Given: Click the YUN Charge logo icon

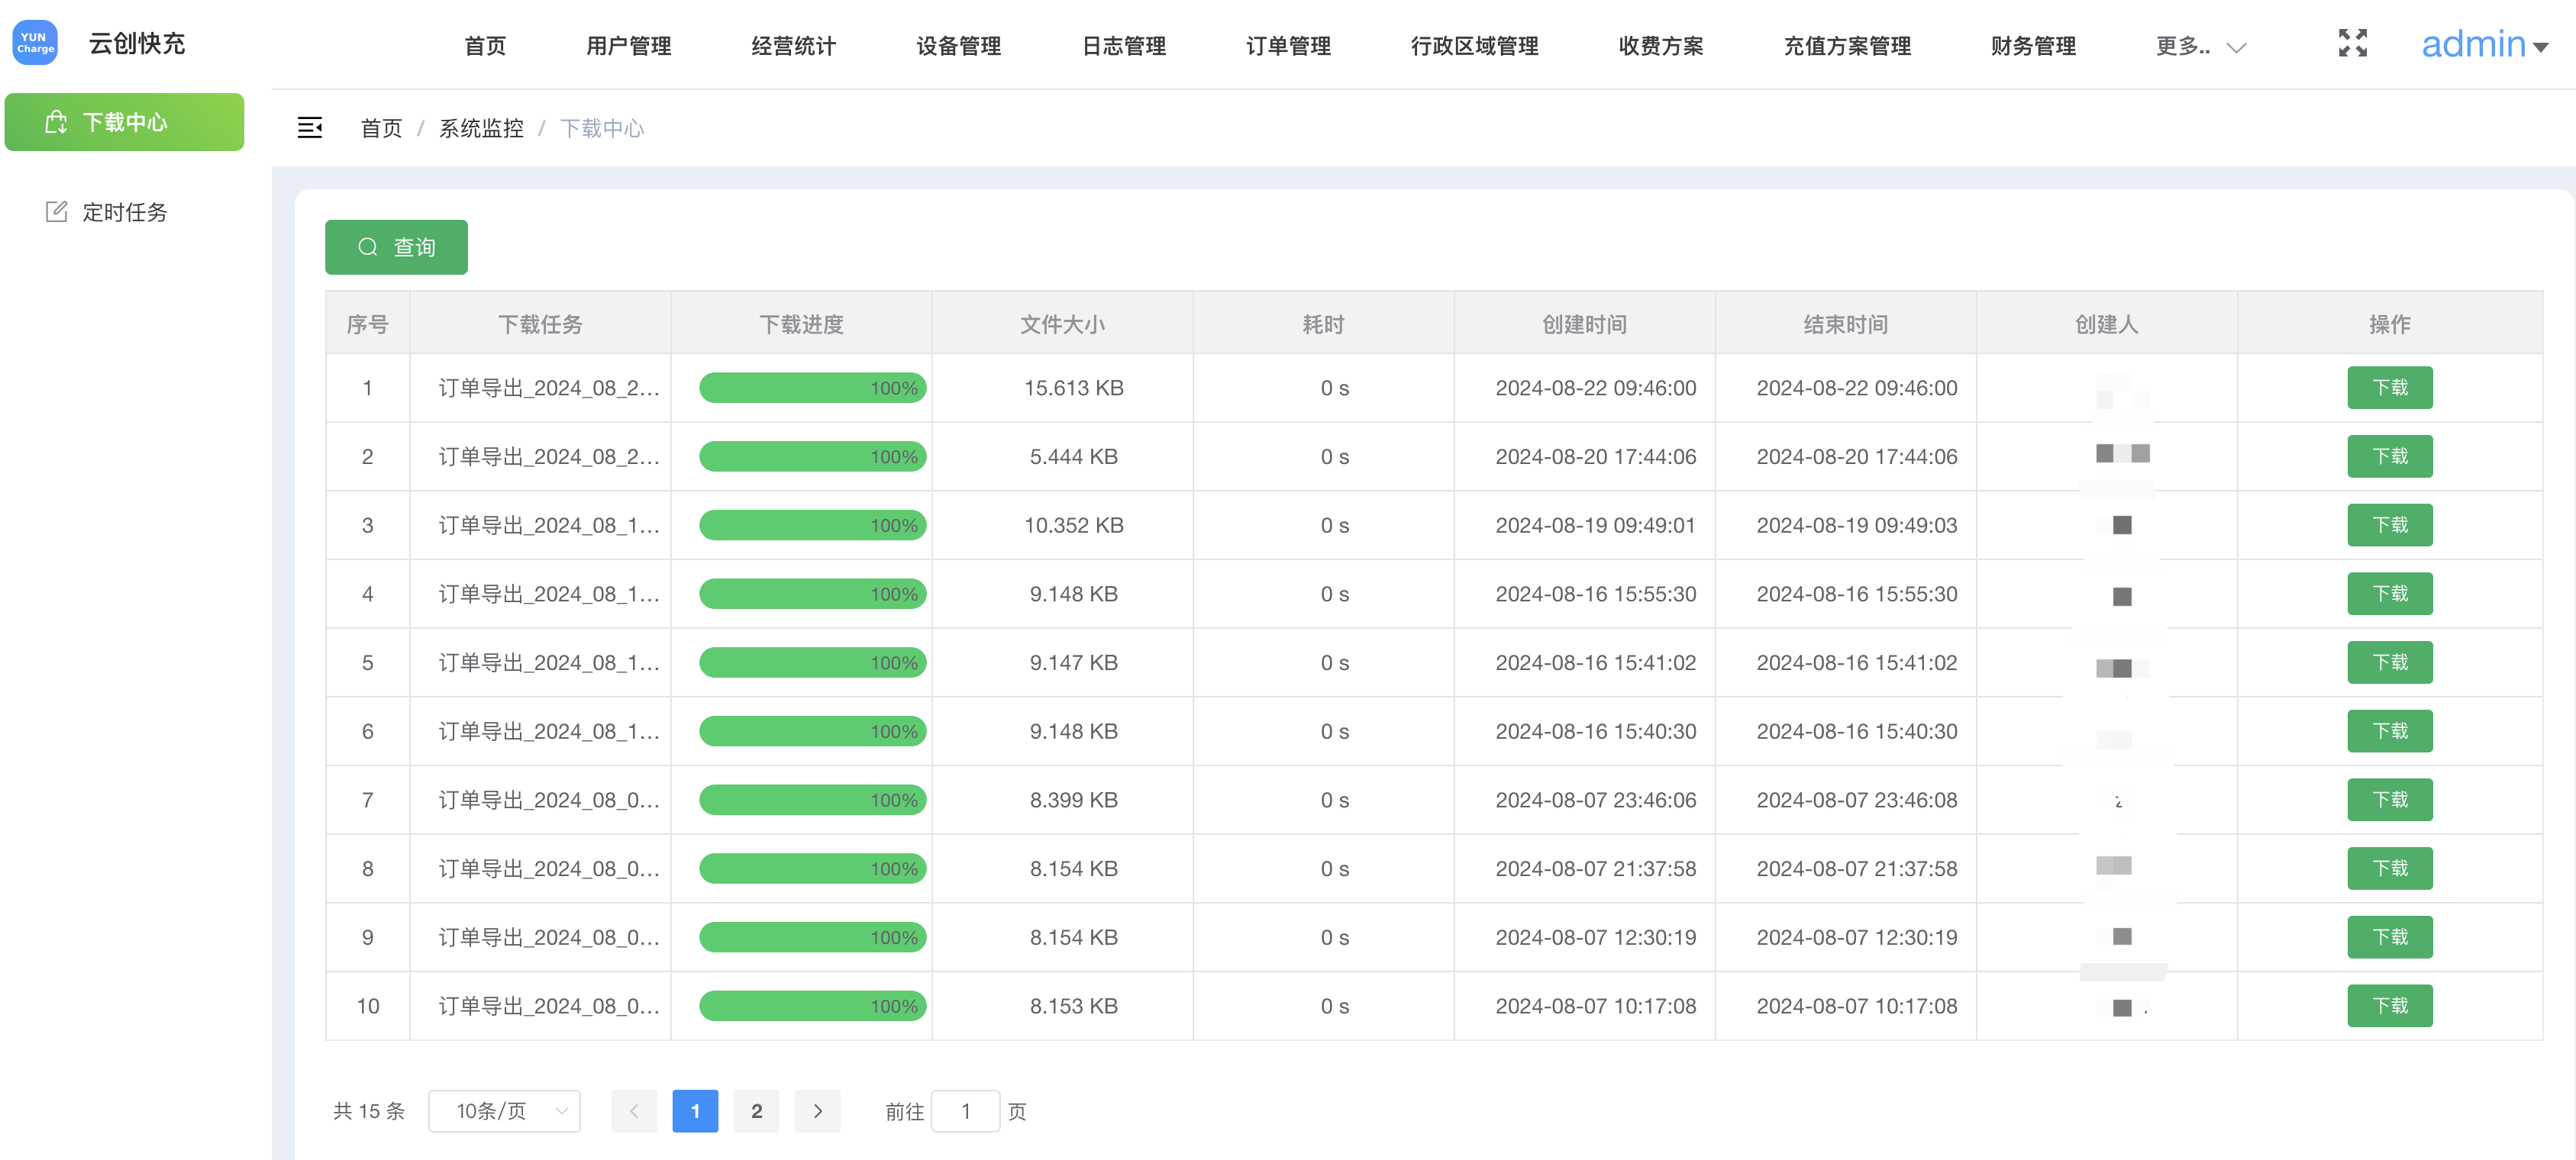Looking at the screenshot, I should [x=35, y=43].
